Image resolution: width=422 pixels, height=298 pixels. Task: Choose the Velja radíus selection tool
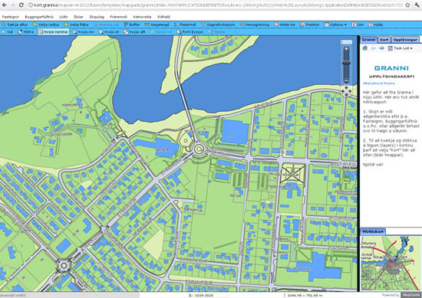(x=46, y=25)
